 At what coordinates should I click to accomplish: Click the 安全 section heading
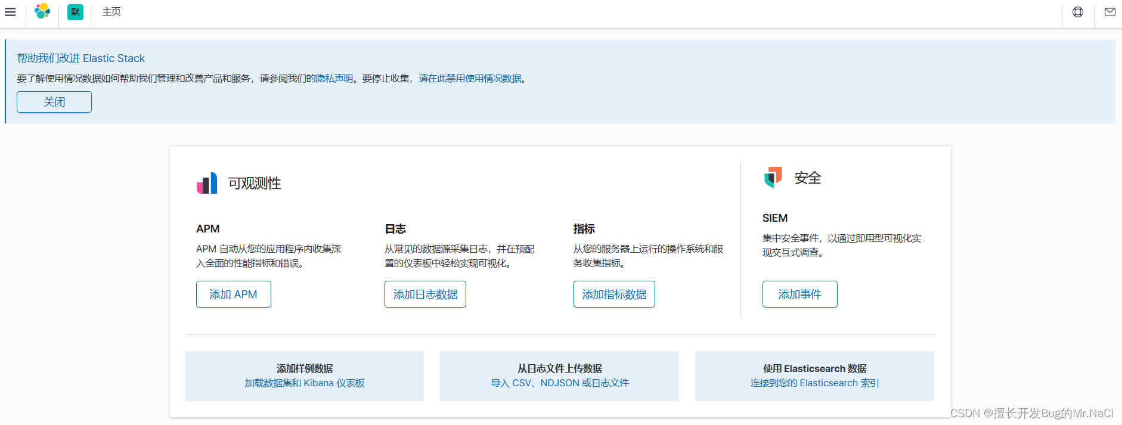coord(808,178)
